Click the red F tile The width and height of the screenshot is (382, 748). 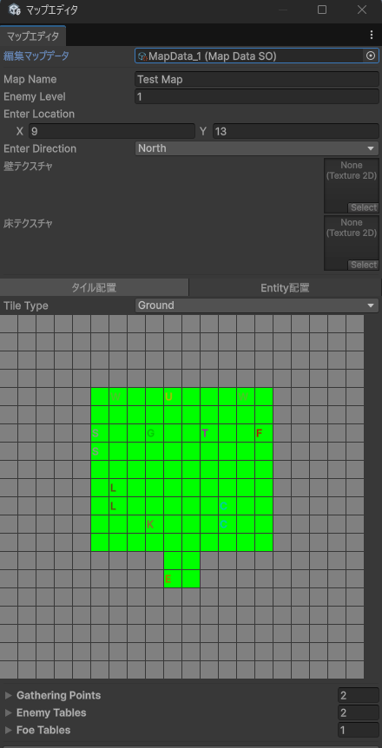263,433
